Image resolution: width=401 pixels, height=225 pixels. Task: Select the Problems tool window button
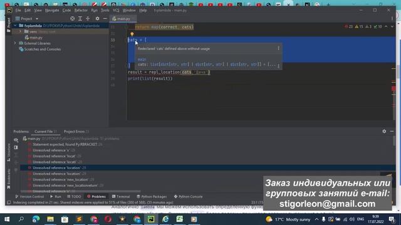point(96,197)
